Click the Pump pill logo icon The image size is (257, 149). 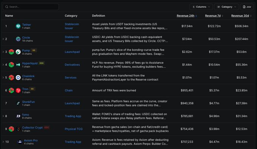tap(18, 52)
